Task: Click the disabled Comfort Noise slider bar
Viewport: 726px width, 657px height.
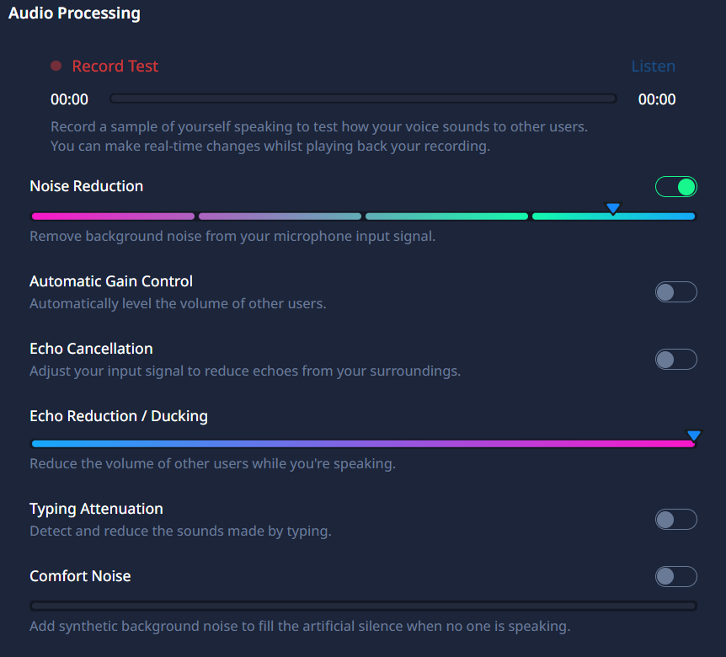Action: pos(364,606)
